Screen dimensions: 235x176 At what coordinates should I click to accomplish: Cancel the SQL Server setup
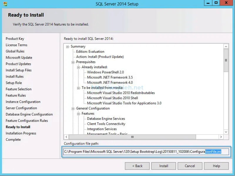(190, 166)
